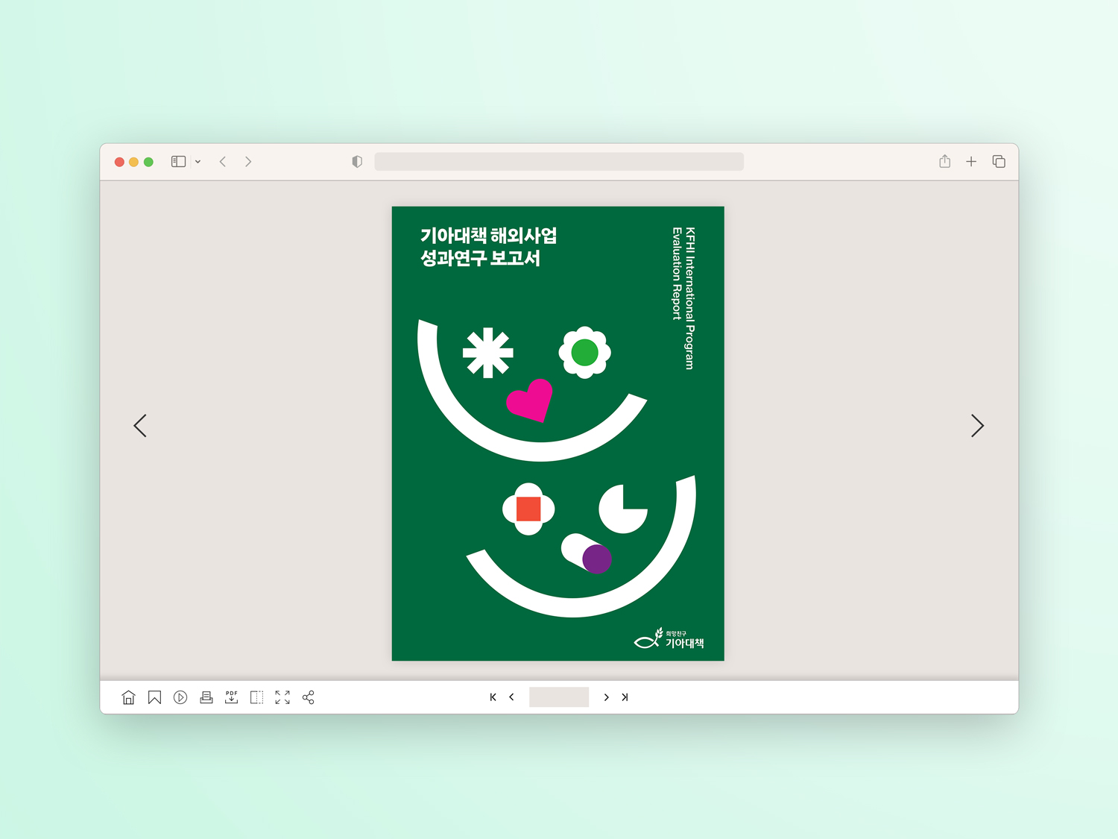Click the browser forward arrow
The width and height of the screenshot is (1118, 839).
pos(248,162)
